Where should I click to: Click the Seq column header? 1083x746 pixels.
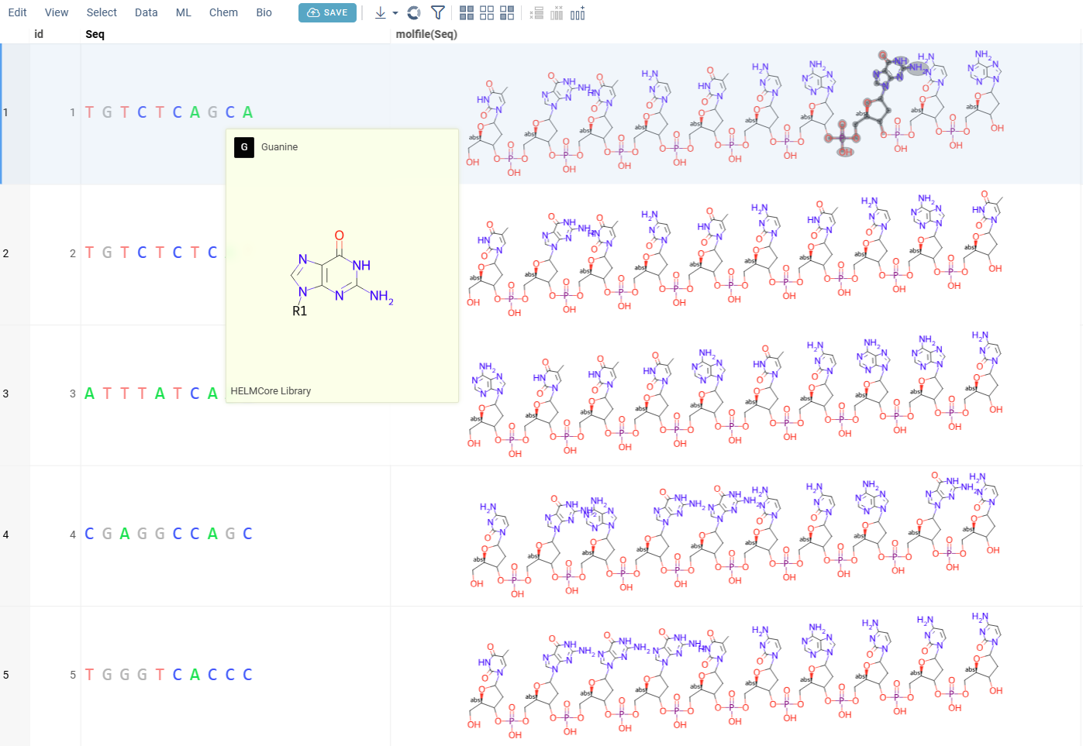(x=95, y=34)
